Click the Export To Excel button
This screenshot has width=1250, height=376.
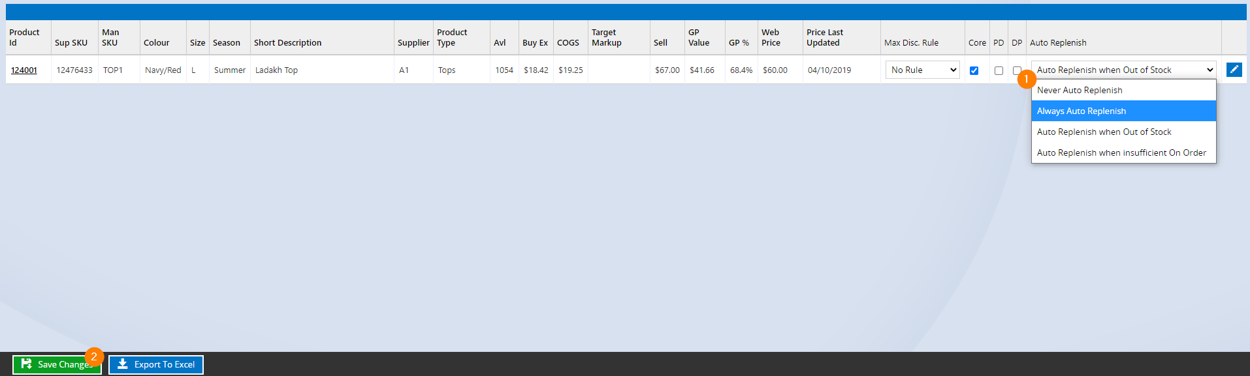(156, 364)
